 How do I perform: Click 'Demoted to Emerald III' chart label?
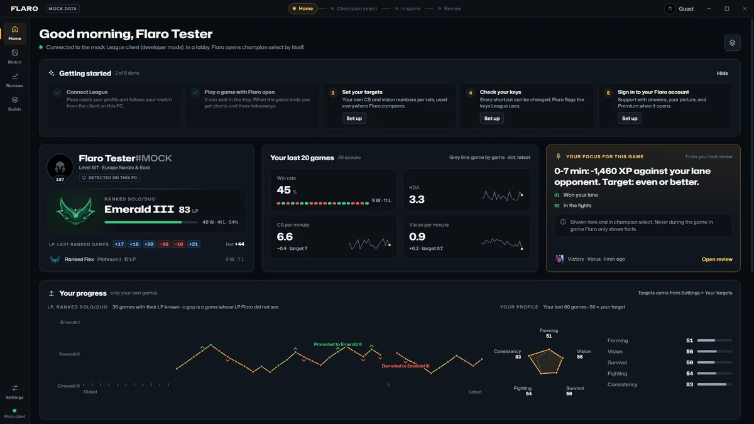point(405,366)
